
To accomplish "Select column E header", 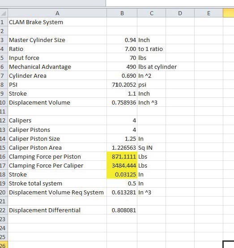I will 208,13.
